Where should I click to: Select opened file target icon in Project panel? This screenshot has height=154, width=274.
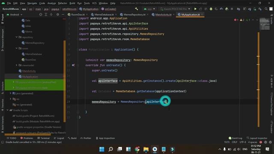pos(41,15)
